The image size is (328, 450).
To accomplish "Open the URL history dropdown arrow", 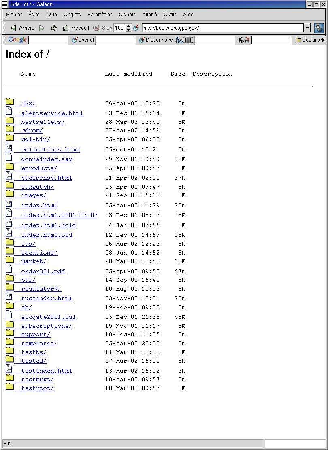I will coord(307,28).
